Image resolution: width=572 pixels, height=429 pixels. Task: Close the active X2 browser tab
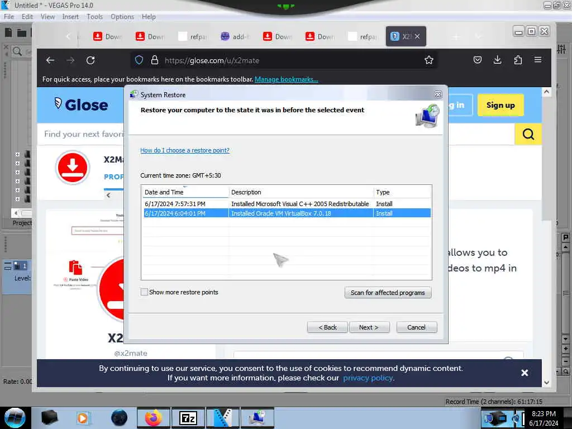click(417, 36)
